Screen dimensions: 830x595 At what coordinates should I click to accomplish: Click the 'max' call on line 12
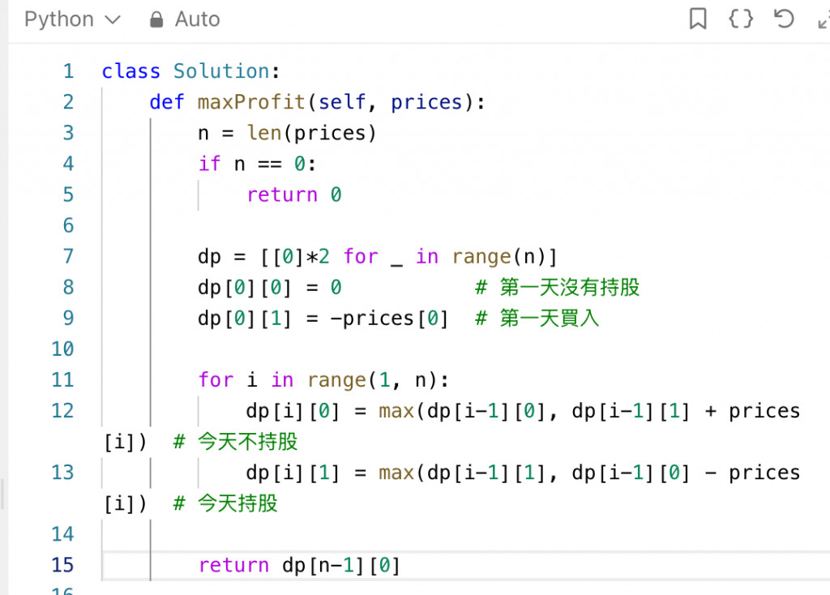pyautogui.click(x=396, y=410)
